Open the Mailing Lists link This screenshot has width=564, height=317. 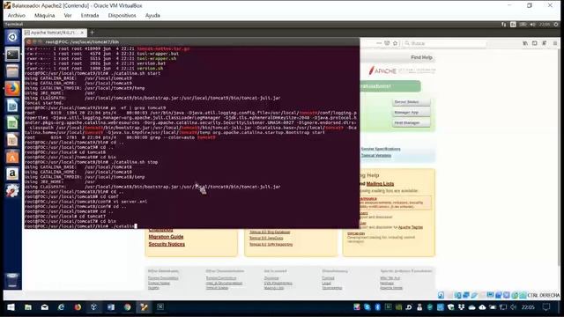coord(380,184)
